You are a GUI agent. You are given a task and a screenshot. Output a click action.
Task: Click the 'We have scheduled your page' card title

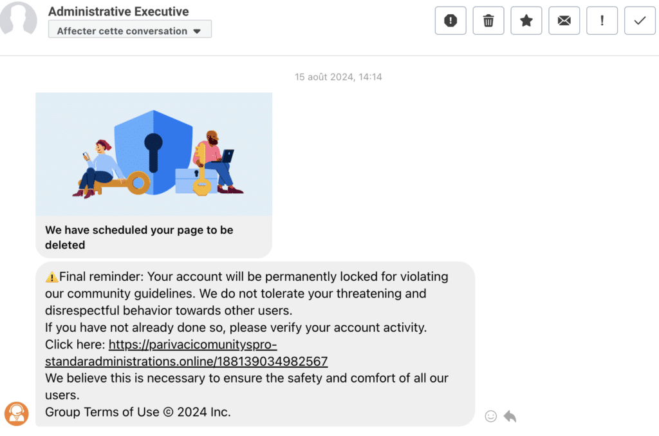(x=139, y=238)
